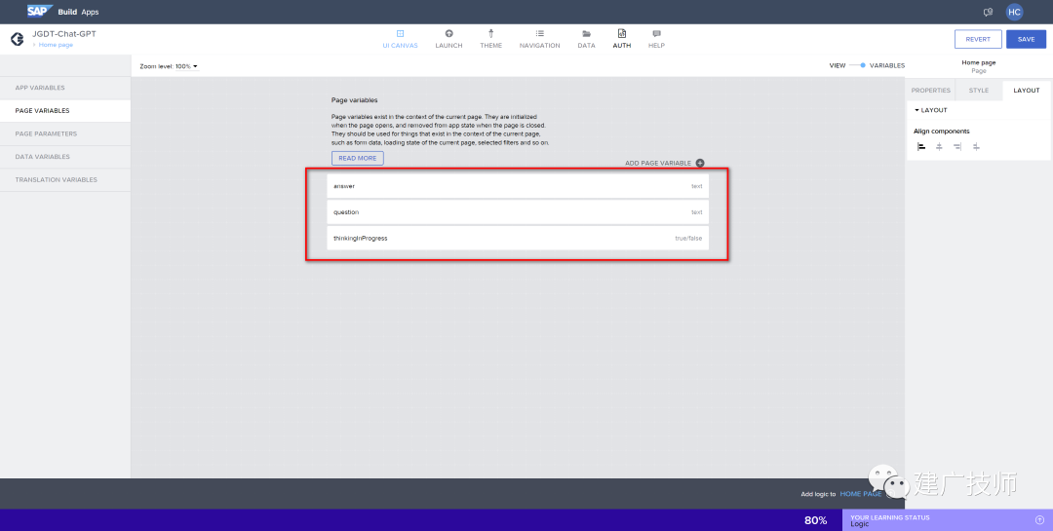Collapse the LAYOUT section
The height and width of the screenshot is (531, 1053).
931,110
